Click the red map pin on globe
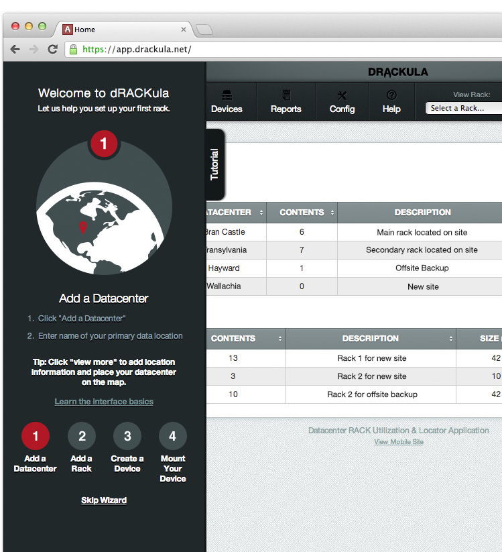Screen dimensions: 502x552 point(83,228)
